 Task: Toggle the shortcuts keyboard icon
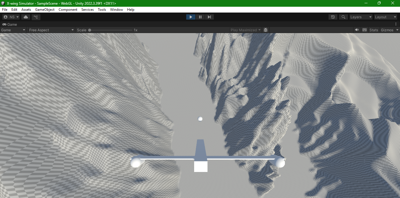365,30
